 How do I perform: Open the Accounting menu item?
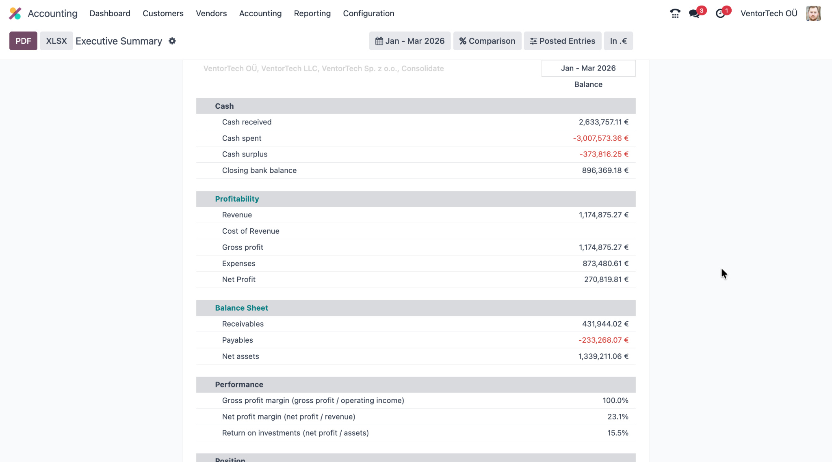coord(260,13)
